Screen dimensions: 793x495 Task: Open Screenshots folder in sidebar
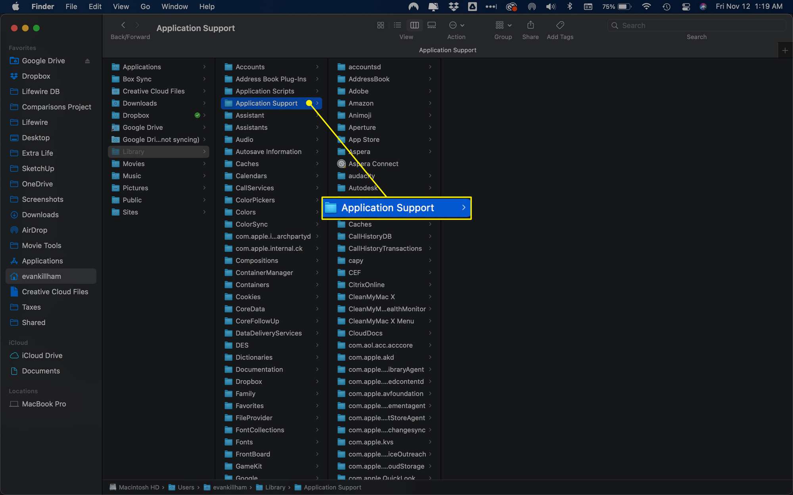tap(42, 199)
